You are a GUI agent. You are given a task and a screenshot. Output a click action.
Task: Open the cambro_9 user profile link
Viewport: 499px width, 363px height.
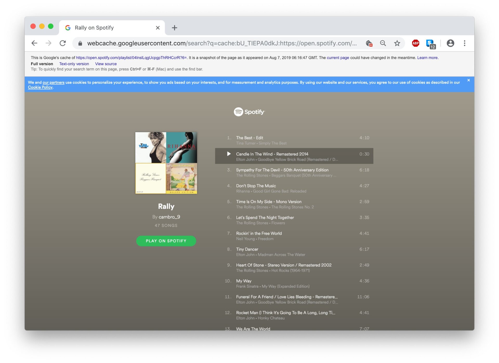click(x=169, y=217)
